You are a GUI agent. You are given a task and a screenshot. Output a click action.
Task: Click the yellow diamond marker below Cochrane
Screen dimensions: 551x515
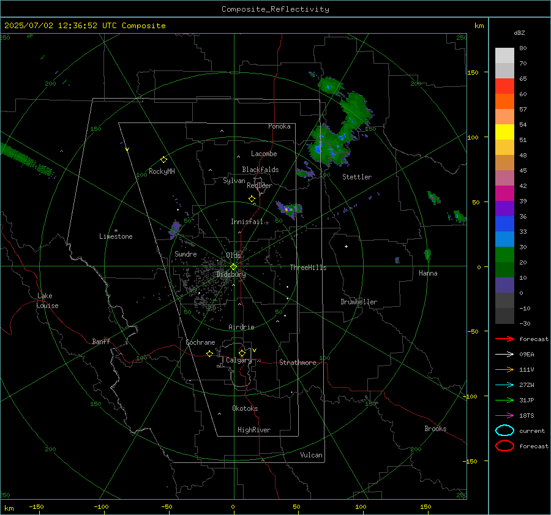209,354
